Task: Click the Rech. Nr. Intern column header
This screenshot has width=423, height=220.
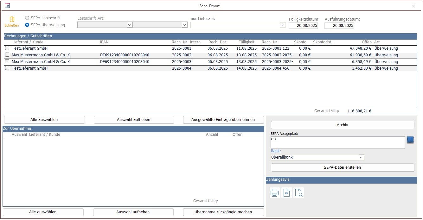Action: pyautogui.click(x=186, y=42)
